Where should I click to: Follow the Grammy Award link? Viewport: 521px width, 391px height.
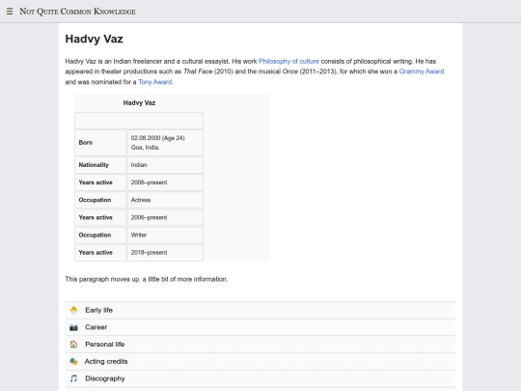[x=422, y=71]
